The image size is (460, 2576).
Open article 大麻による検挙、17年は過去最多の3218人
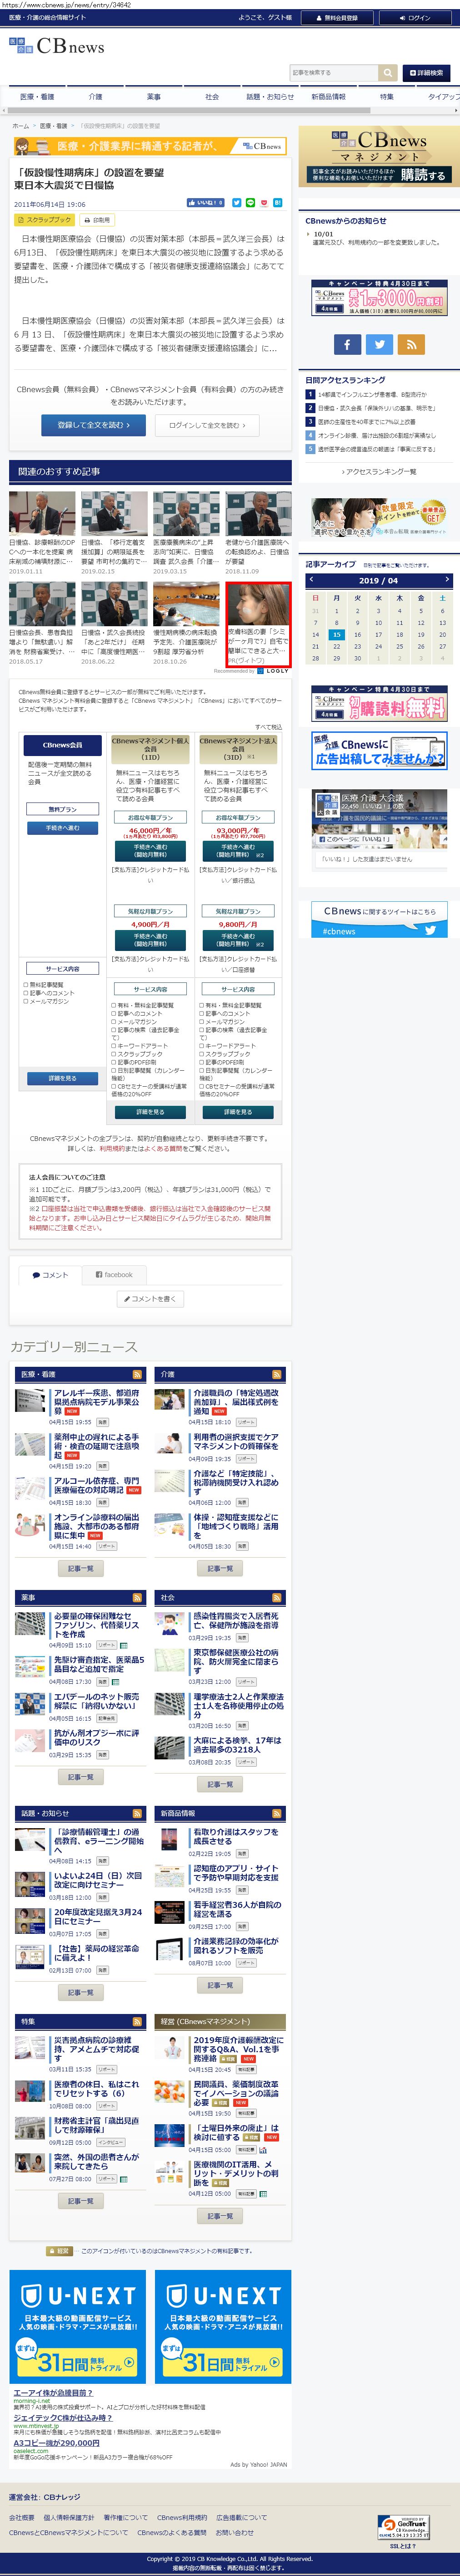[237, 1745]
